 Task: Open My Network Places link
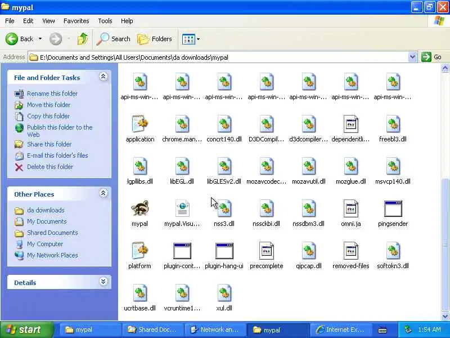[52, 255]
